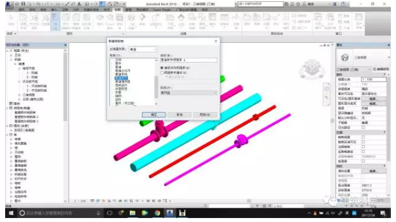Select the Text (A) tool in quick access toolbar
Screen dimensions: 396x222
tap(79, 4)
